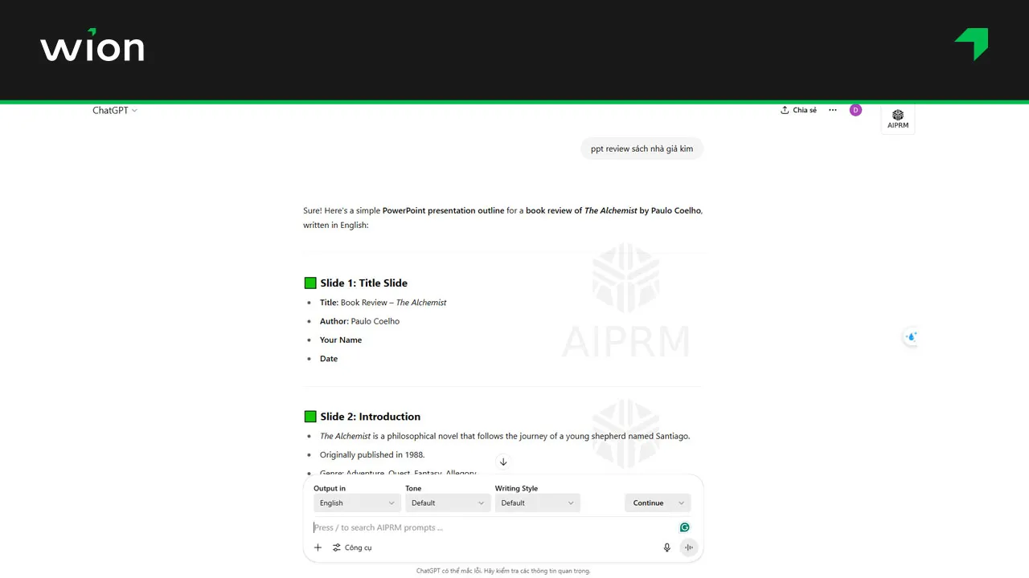Open the three-dot options menu
This screenshot has height=578, width=1029.
tap(832, 110)
